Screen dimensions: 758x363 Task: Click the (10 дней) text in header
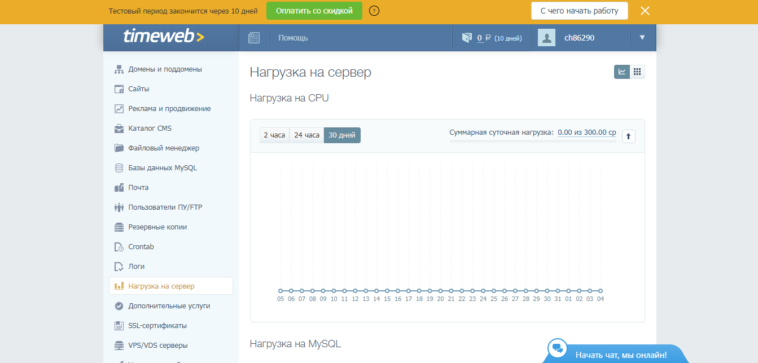click(x=508, y=38)
